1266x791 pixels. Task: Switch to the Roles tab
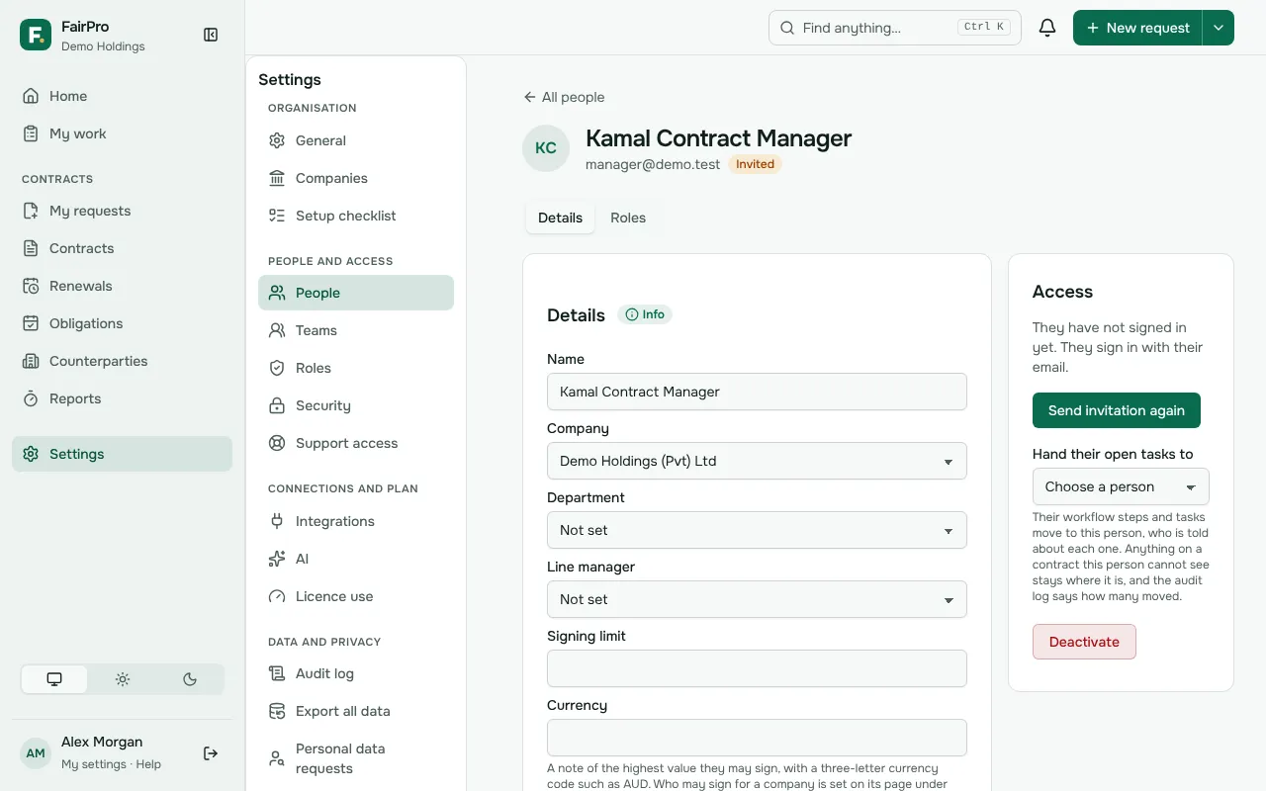tap(628, 218)
